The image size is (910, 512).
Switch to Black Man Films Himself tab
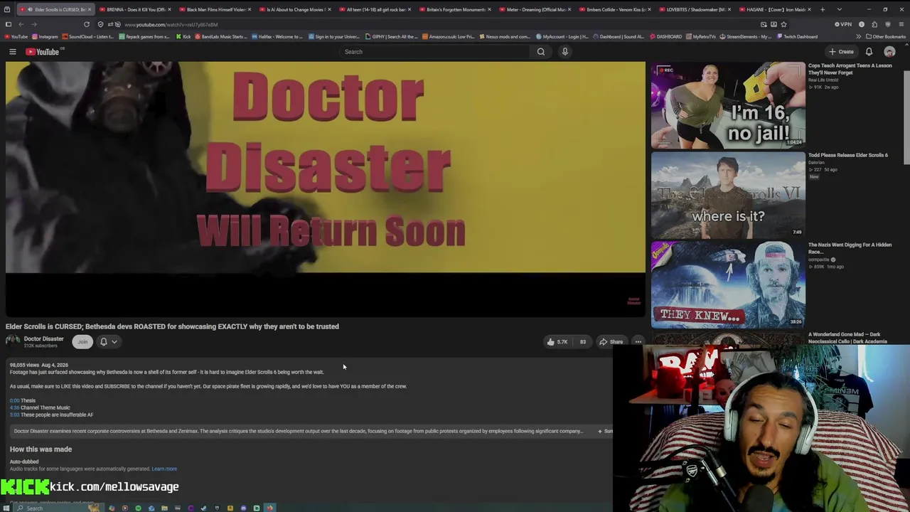coord(215,9)
